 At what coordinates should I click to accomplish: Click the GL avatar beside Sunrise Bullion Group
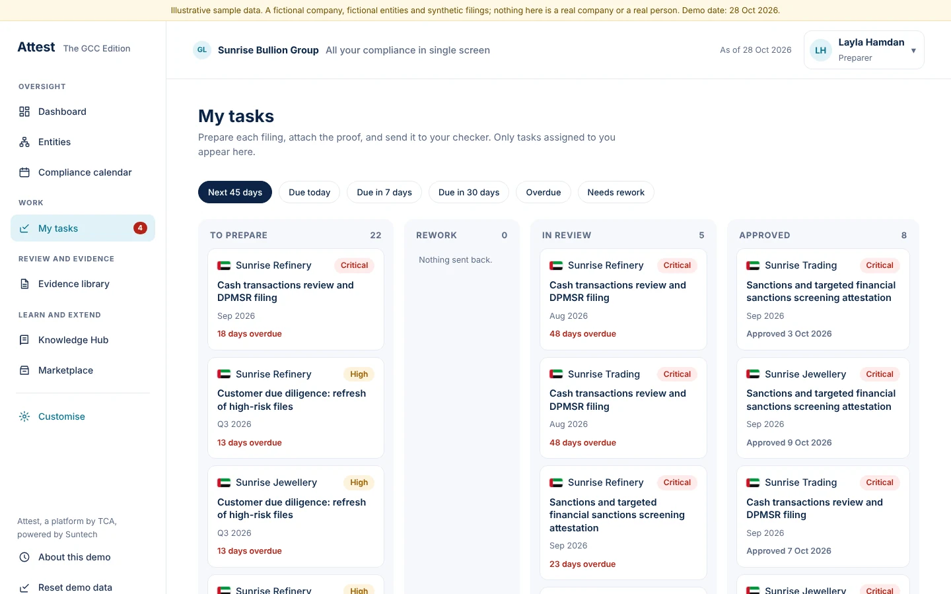202,50
